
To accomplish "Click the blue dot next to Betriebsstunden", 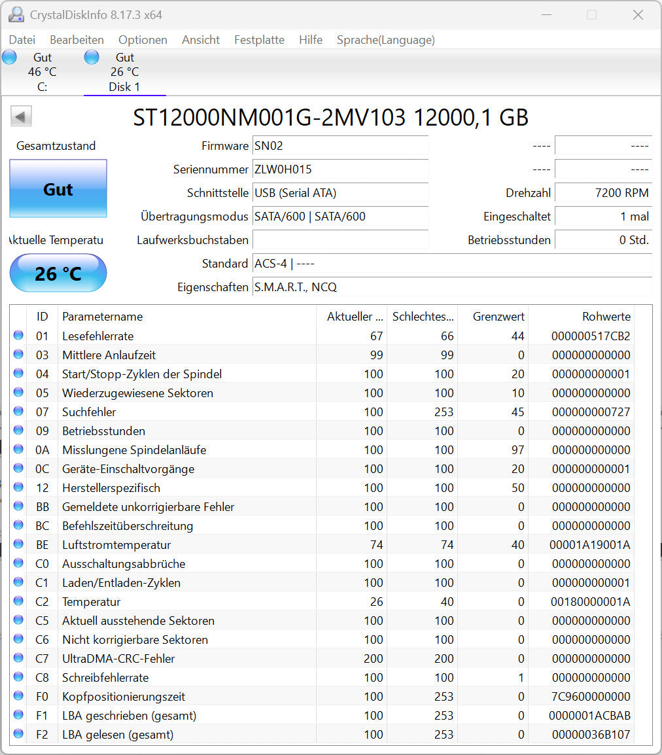I will point(18,430).
